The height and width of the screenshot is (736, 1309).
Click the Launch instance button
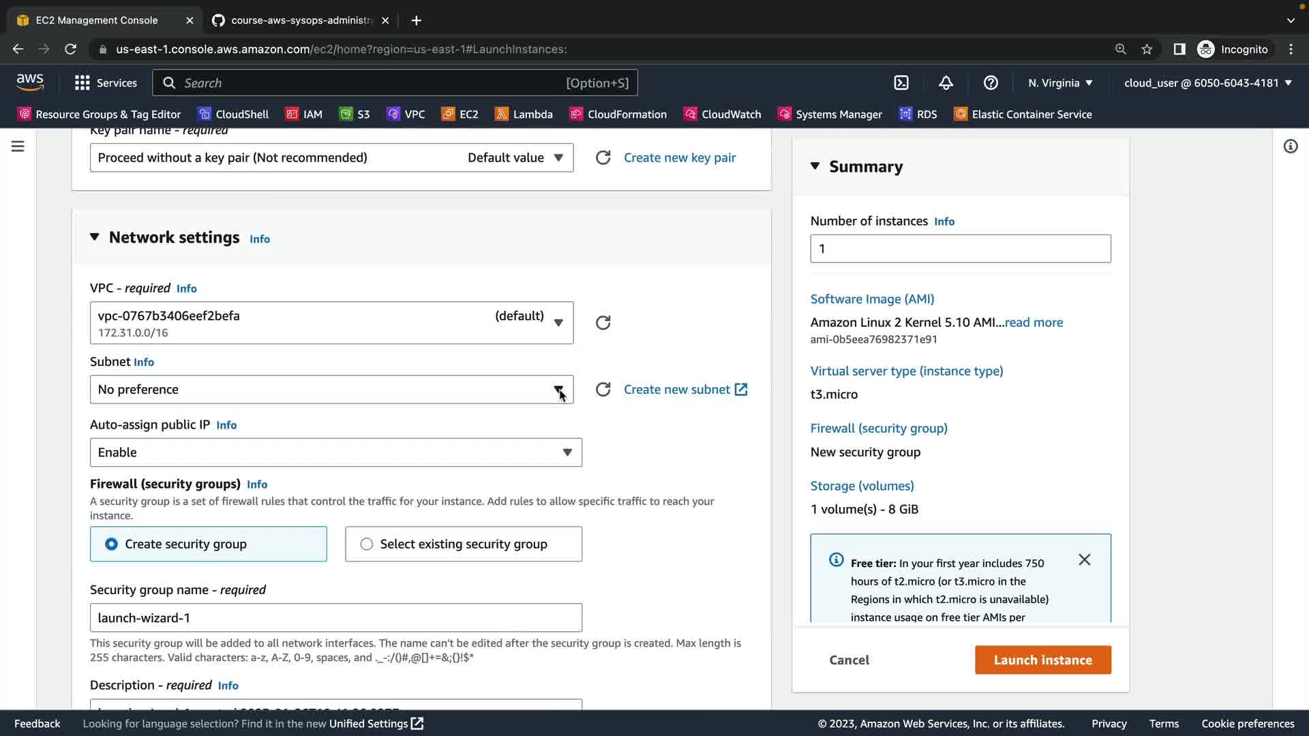tap(1042, 660)
